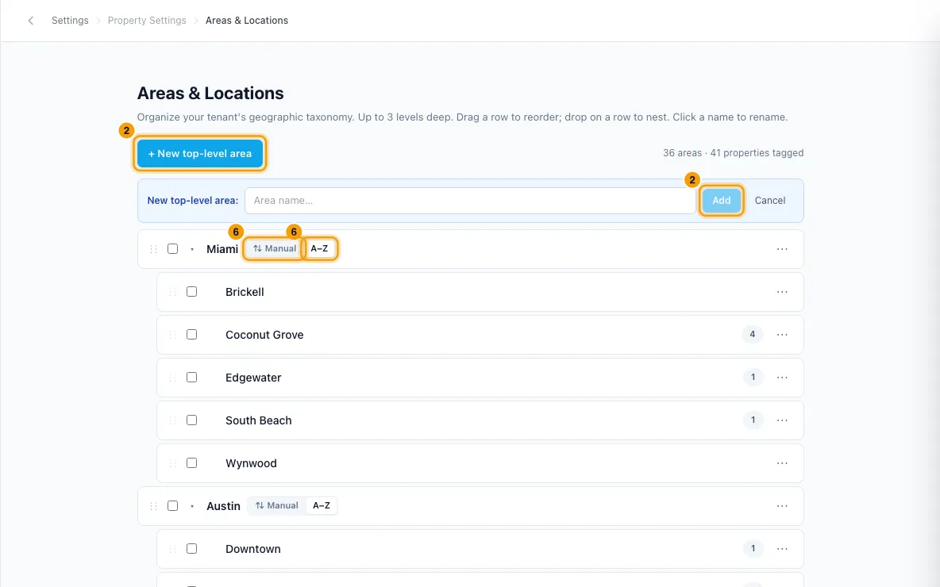Screen dimensions: 940x587
Task: Switch Austin sorting to Manual
Action: (276, 505)
